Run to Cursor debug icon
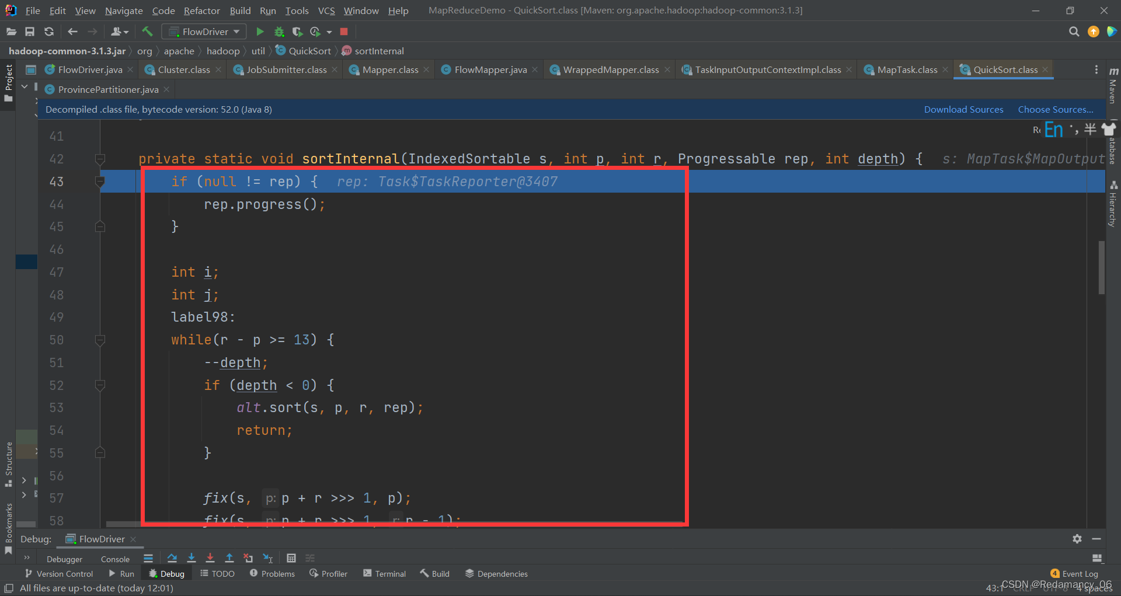This screenshot has height=596, width=1121. [x=268, y=558]
